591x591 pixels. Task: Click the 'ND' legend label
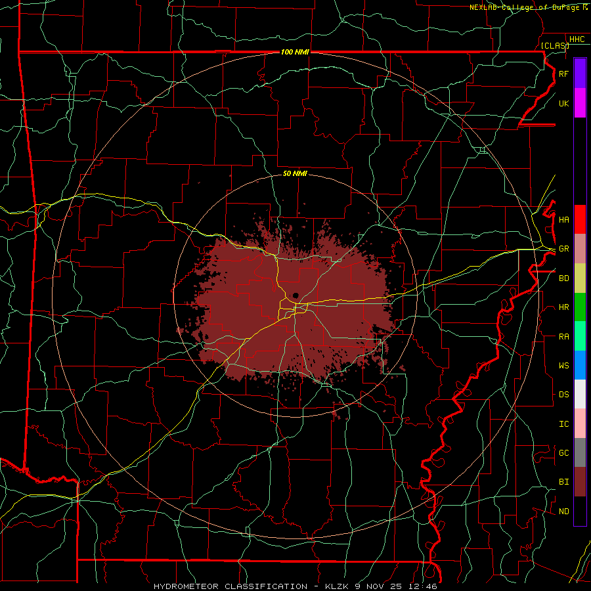coord(563,512)
